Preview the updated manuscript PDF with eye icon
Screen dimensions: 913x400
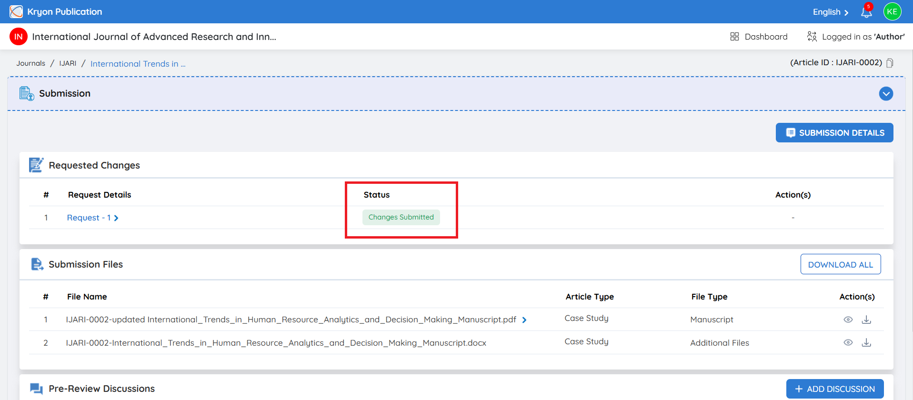848,320
